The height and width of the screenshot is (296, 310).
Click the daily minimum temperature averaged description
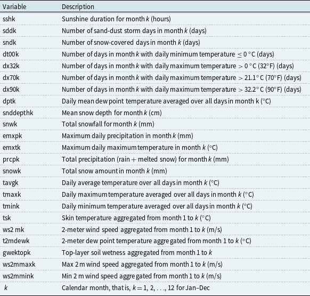[x=157, y=206]
